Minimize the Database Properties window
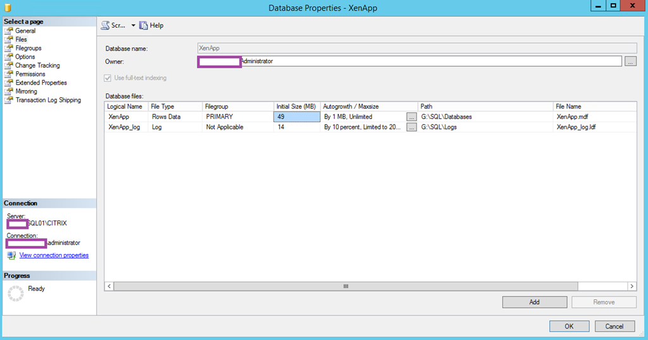This screenshot has width=648, height=340. click(597, 6)
